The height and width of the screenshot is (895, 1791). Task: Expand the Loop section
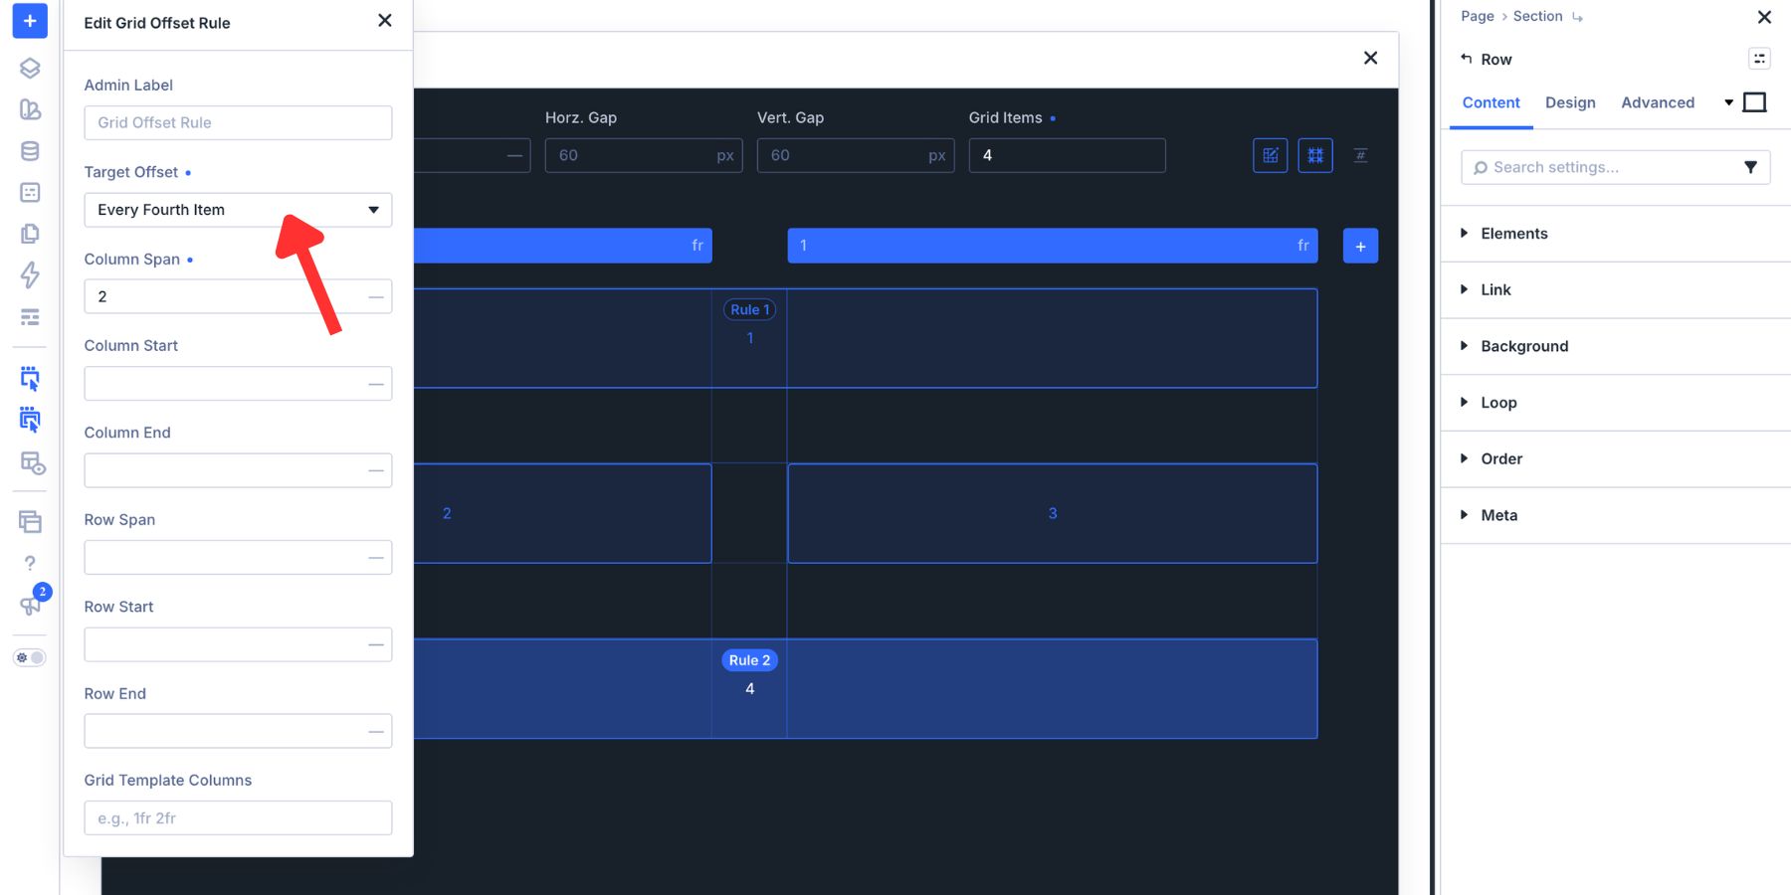pyautogui.click(x=1616, y=403)
